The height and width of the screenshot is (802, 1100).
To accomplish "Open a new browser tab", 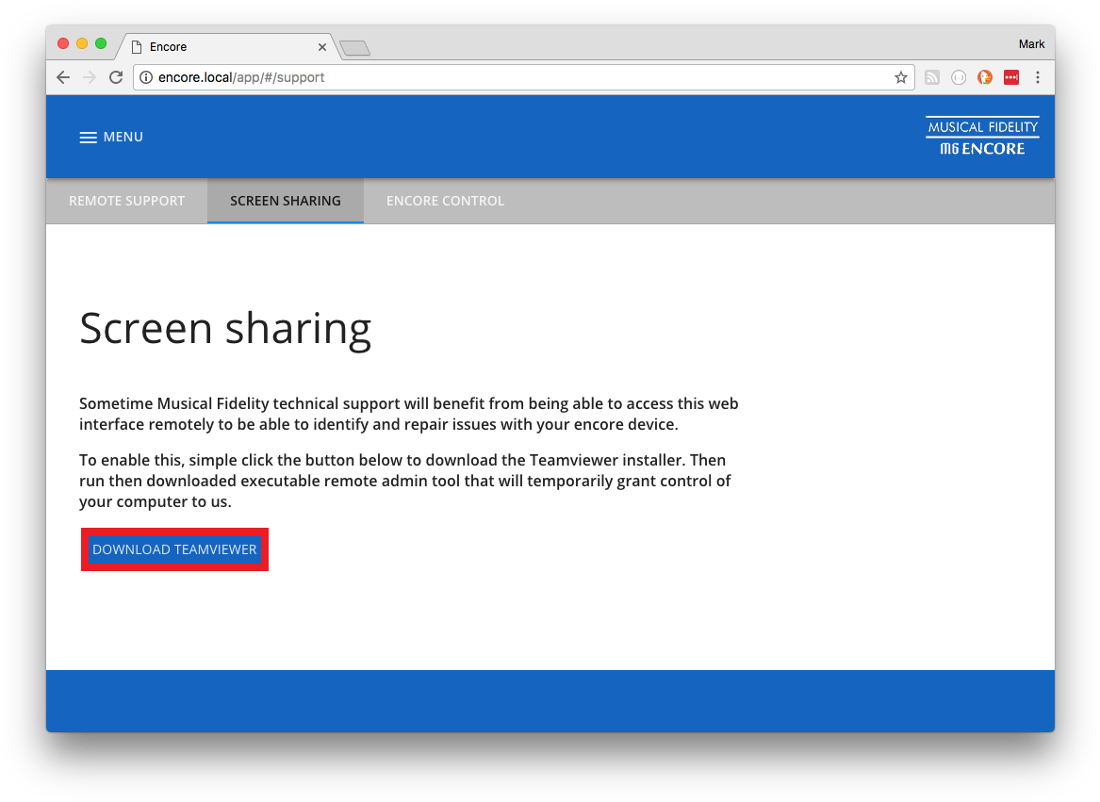I will [x=354, y=48].
